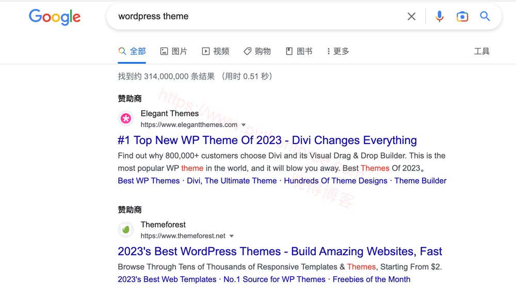Click the 'Themeforest' site name

coord(163,225)
